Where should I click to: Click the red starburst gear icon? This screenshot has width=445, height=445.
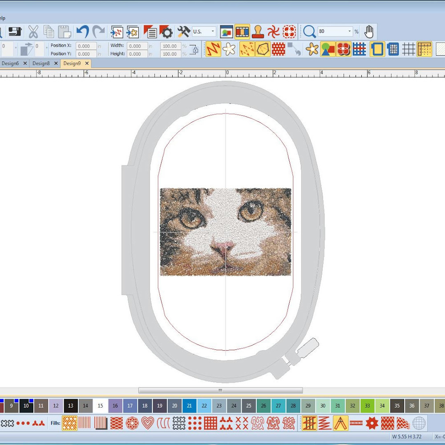372,423
